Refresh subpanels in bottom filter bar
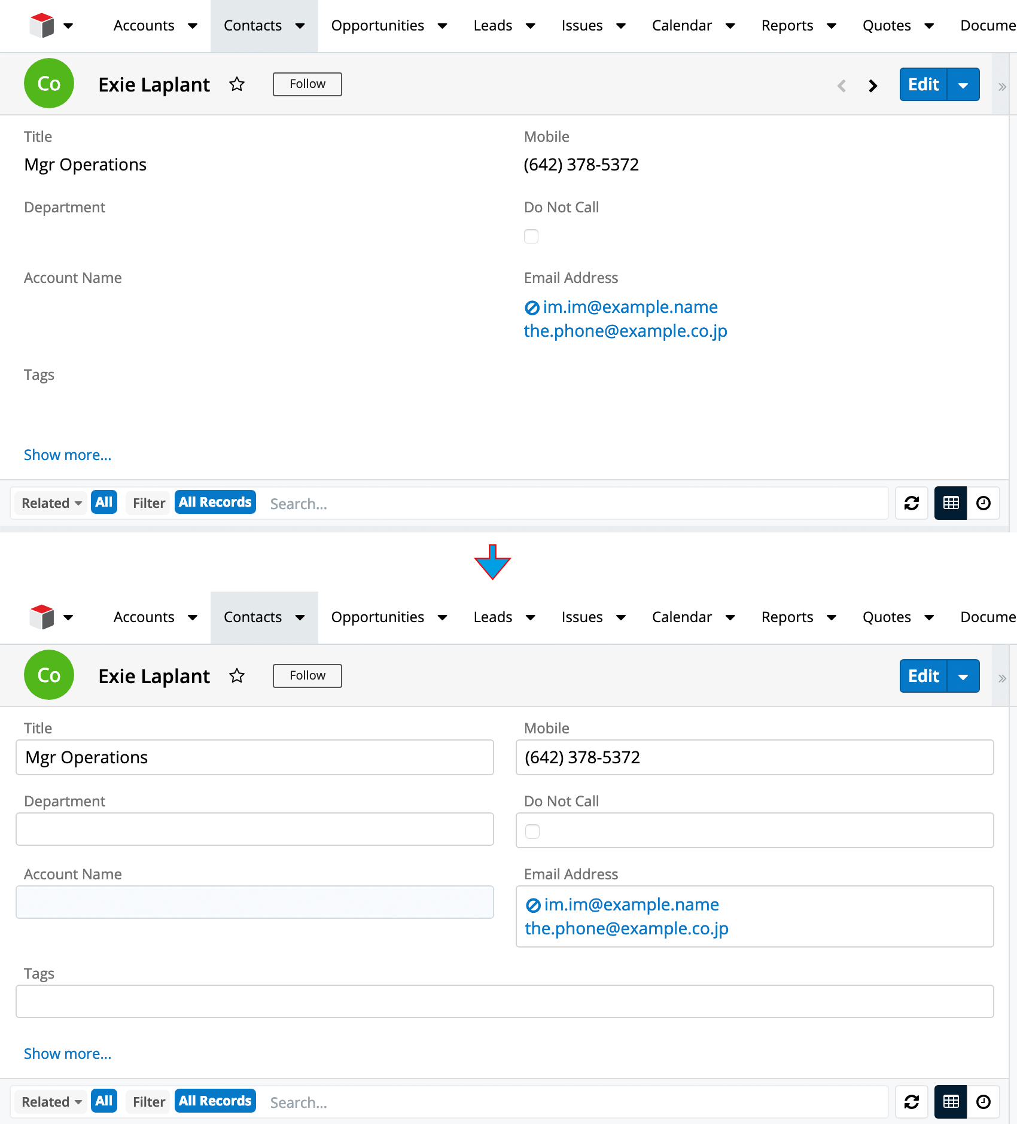Screen dimensions: 1017x1124 coord(912,1102)
